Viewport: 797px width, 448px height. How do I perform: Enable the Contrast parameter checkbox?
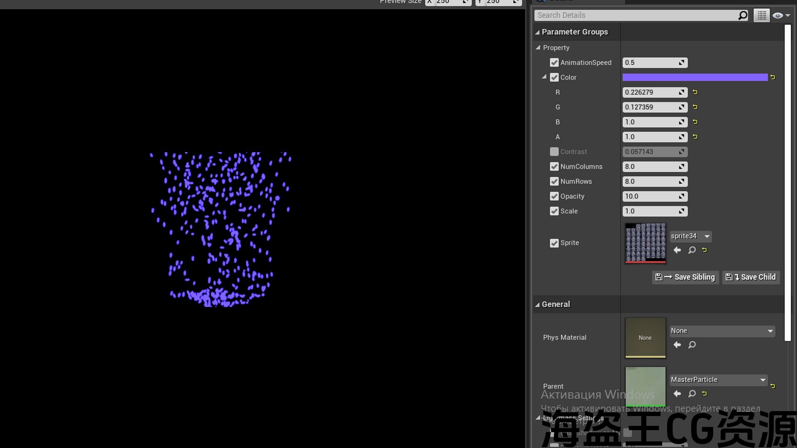[x=554, y=152]
